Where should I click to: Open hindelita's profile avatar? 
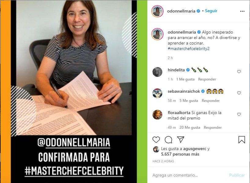157,72
